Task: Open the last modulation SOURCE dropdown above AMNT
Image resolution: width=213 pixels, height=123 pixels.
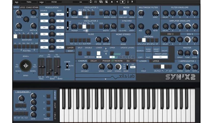Action: [x=44, y=48]
